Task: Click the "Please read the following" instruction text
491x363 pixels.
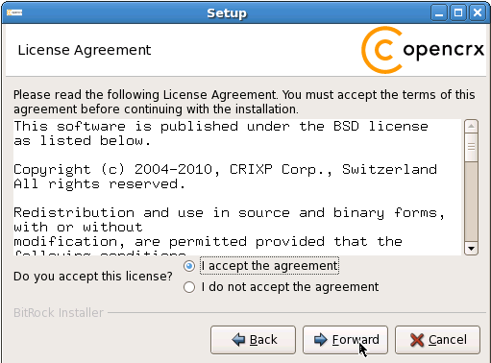Action: pyautogui.click(x=244, y=102)
